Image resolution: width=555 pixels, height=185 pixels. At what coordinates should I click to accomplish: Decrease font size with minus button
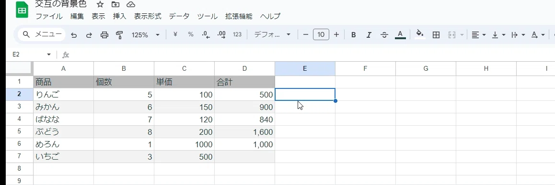click(306, 34)
